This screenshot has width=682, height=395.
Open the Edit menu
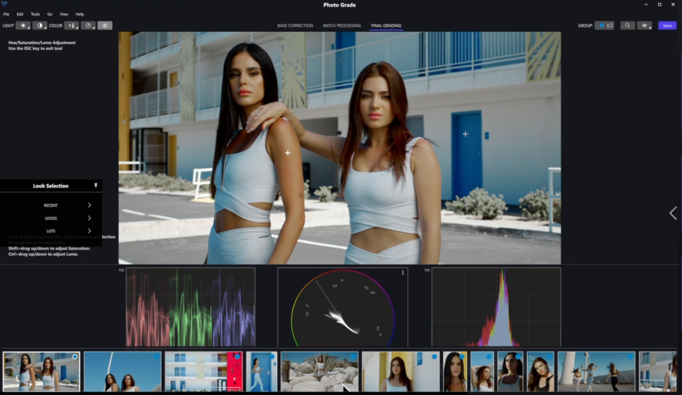pos(20,14)
